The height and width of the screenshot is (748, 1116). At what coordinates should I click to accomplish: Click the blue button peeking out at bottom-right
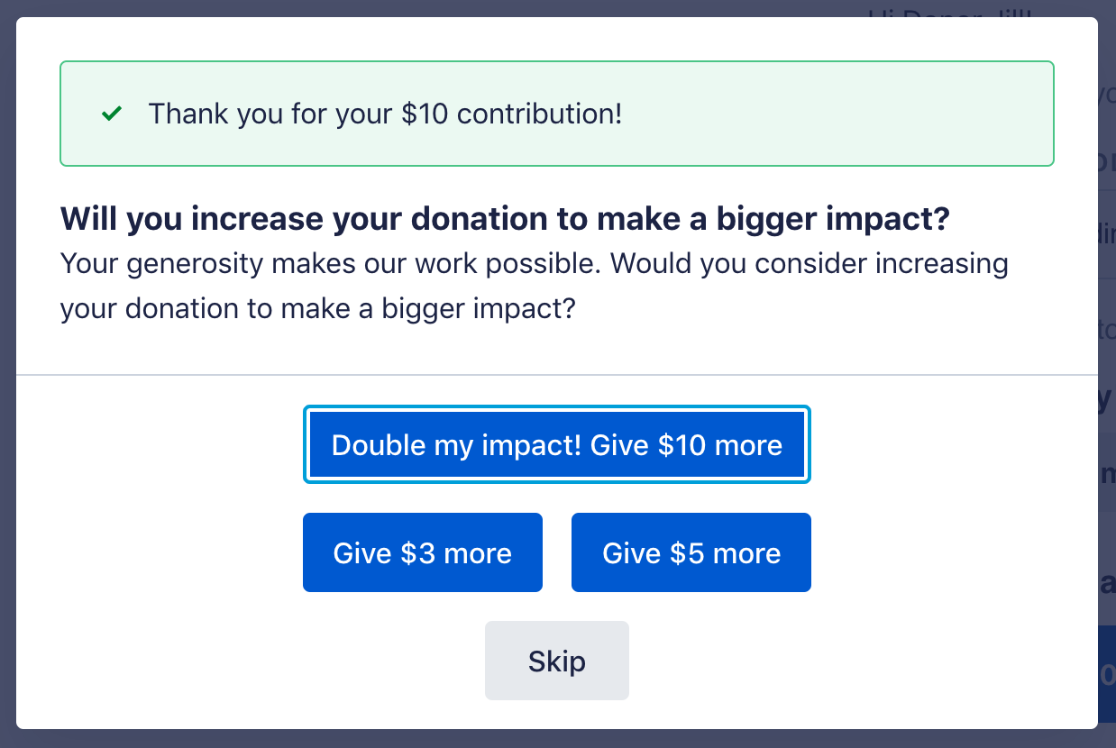[x=1107, y=671]
